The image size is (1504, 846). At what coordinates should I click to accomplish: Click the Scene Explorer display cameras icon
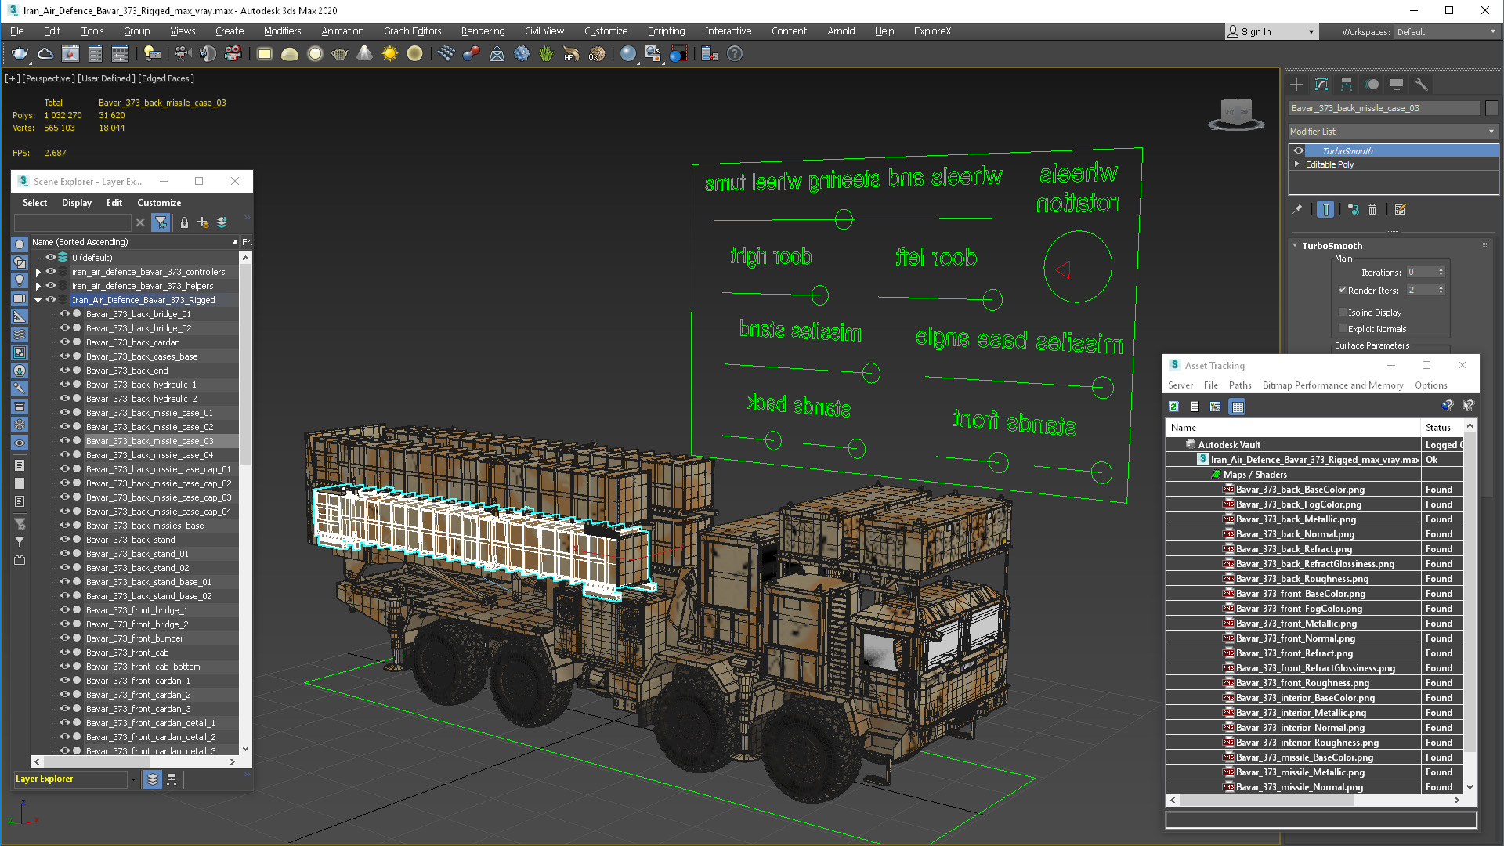(20, 298)
